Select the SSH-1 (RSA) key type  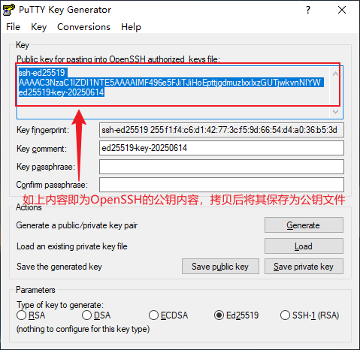tap(285, 315)
